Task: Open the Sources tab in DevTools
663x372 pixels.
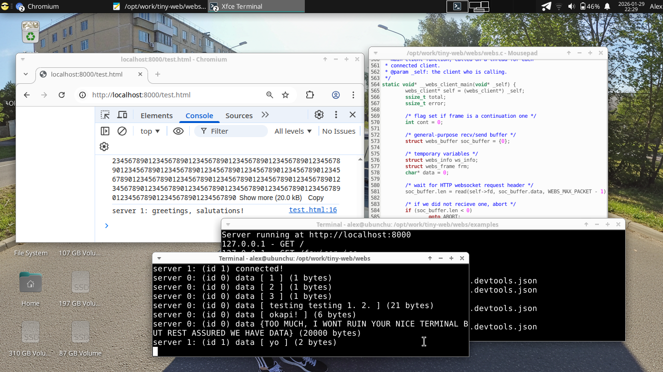Action: (x=239, y=115)
